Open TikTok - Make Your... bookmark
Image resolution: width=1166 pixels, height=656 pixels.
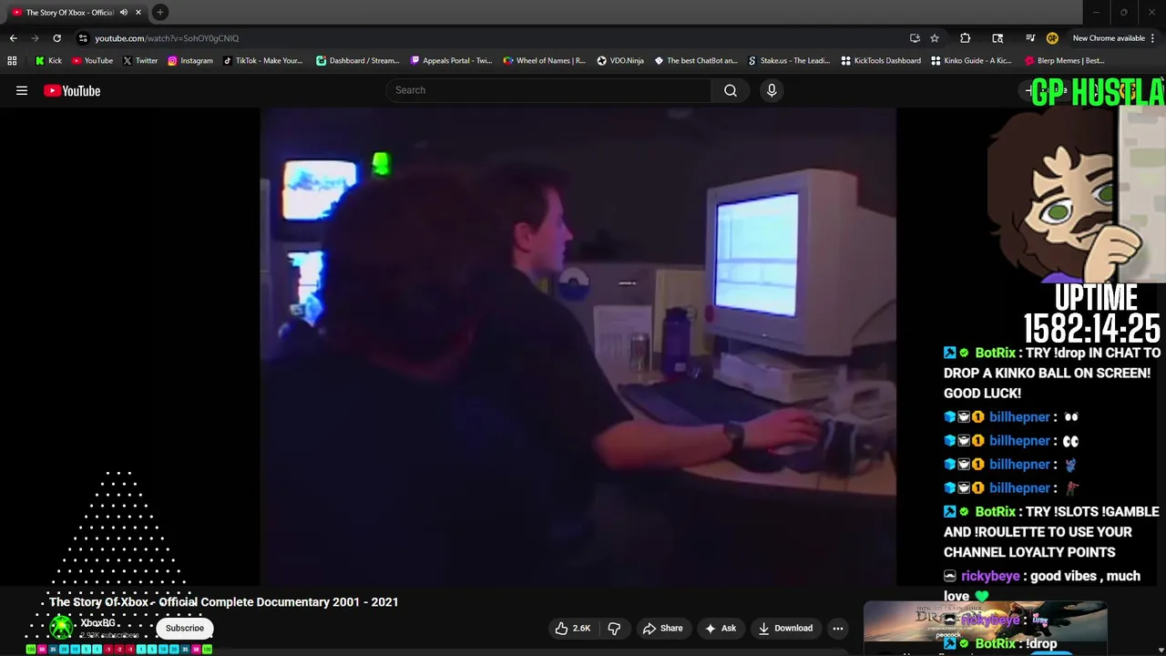(x=262, y=61)
